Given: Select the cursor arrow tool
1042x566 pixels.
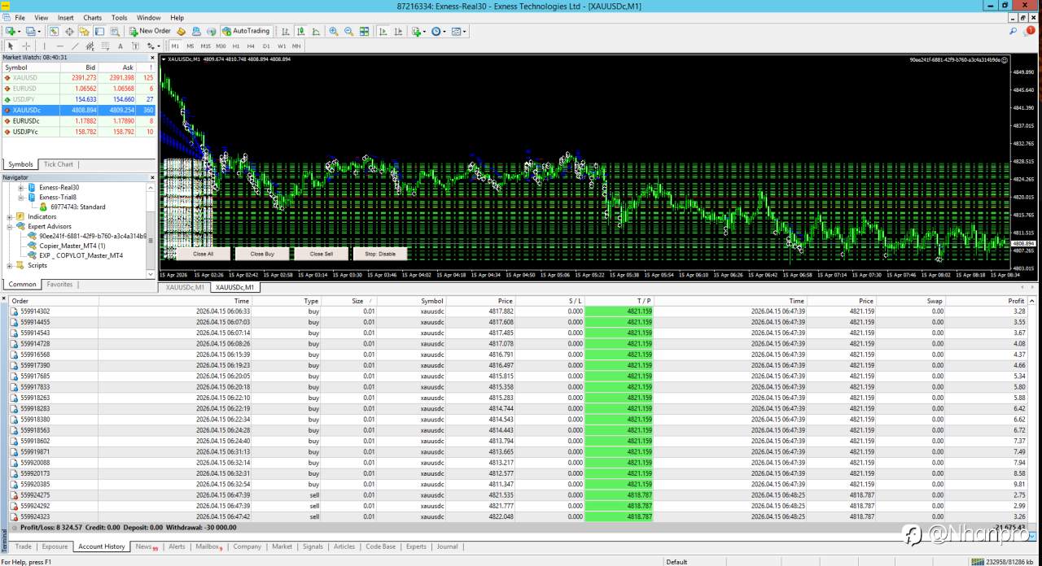Looking at the screenshot, I should tap(11, 46).
